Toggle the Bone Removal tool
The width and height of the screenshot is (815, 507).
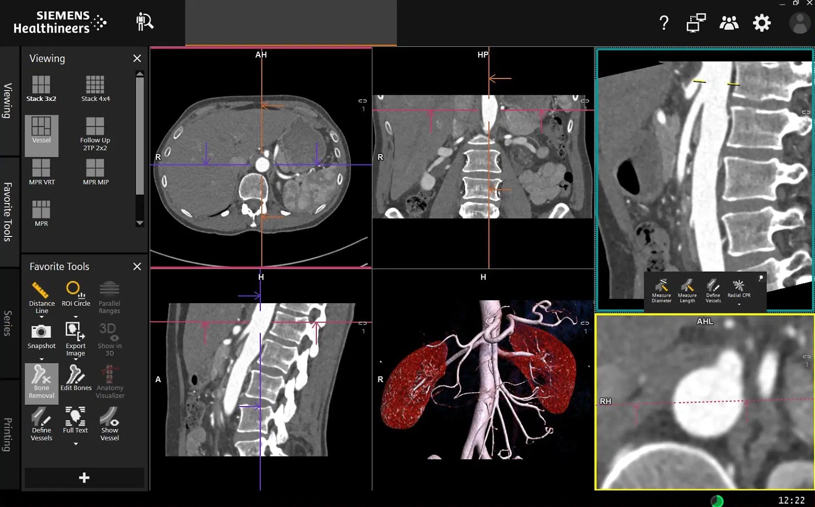(41, 383)
